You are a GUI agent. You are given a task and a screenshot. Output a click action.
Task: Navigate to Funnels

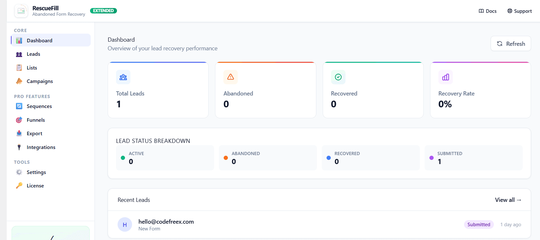[x=51, y=120]
